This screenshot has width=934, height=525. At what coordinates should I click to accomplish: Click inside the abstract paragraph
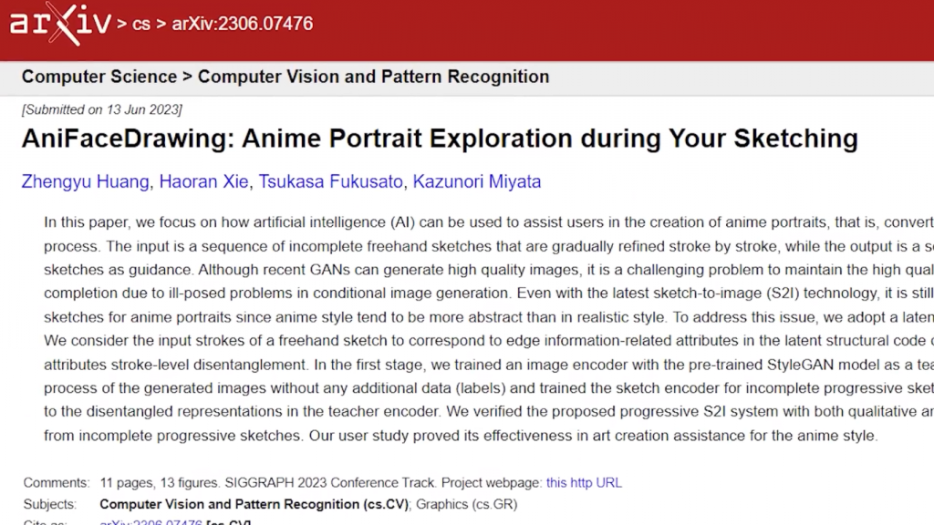click(x=456, y=329)
